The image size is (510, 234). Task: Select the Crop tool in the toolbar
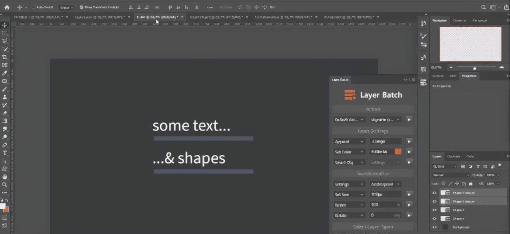coord(5,57)
